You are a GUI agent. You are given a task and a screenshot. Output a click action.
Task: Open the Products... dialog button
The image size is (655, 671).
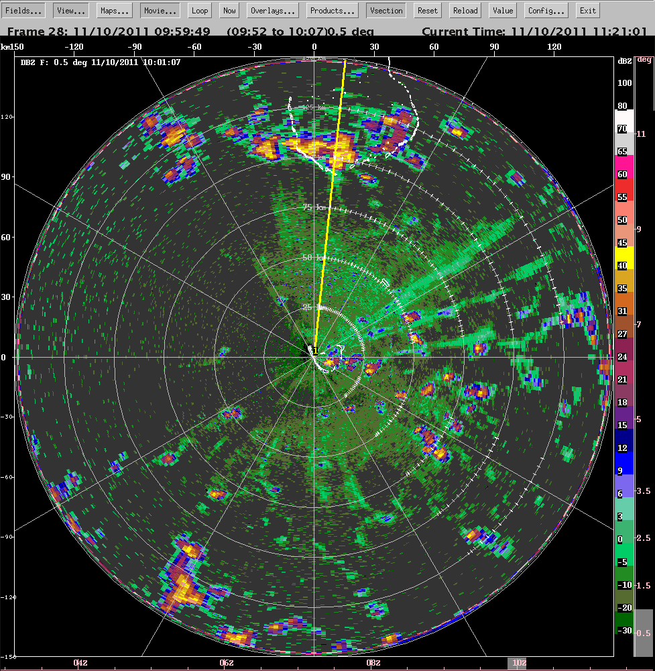[x=333, y=10]
